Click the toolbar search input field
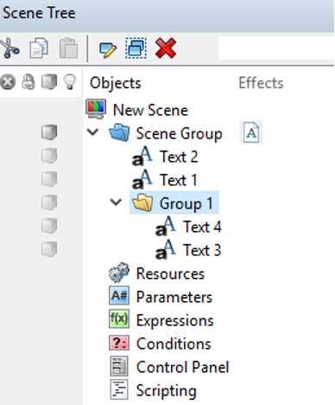 (276, 48)
